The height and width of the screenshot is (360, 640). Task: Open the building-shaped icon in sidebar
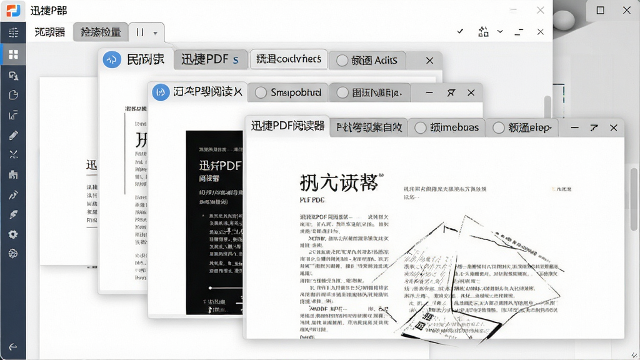tap(13, 175)
